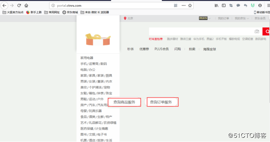Click the 查询商品服务 button
This screenshot has height=142, width=270.
point(124,102)
